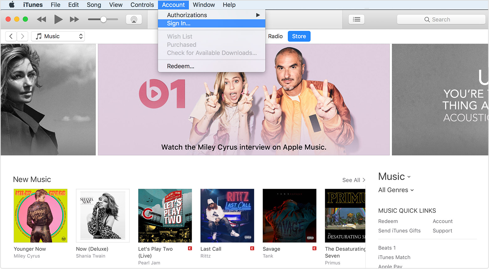Click the Send iTunes Gifts link
This screenshot has height=269, width=489.
coord(399,231)
